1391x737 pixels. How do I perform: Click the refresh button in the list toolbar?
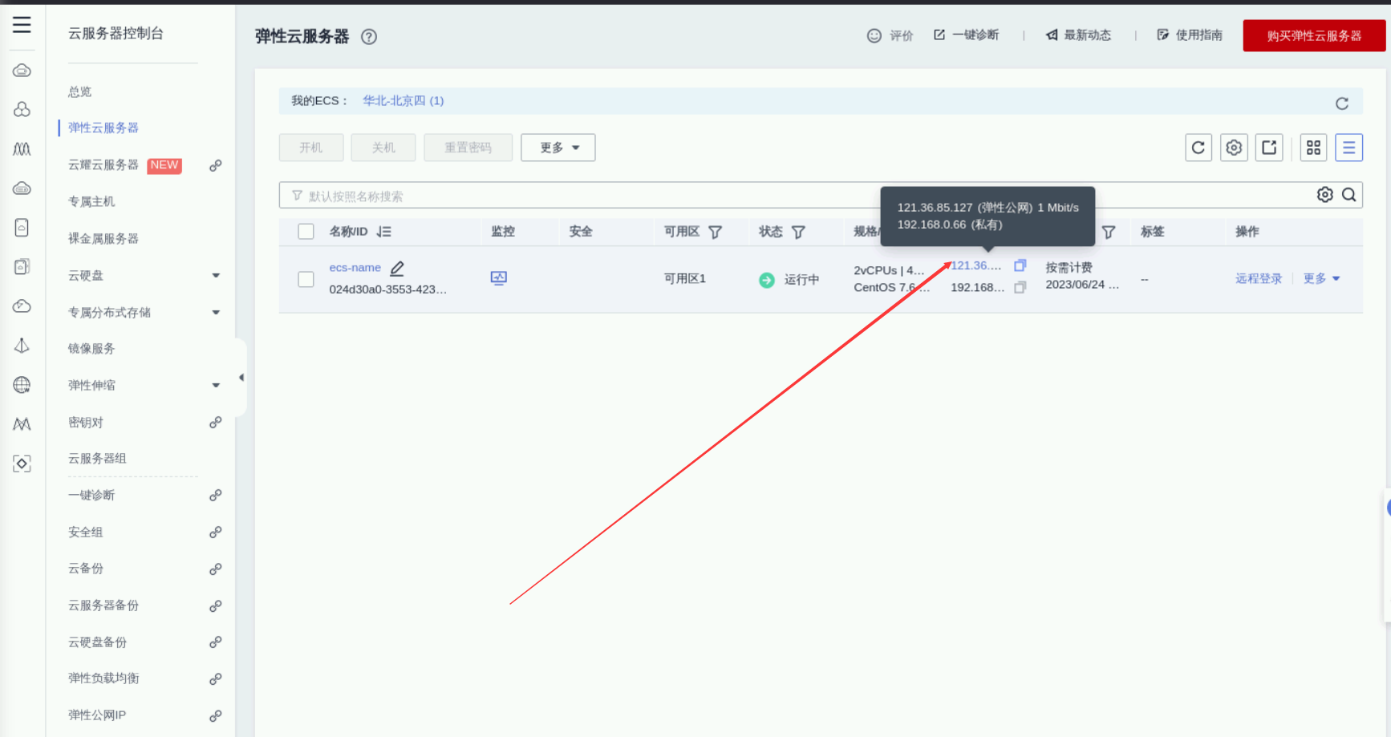coord(1198,148)
